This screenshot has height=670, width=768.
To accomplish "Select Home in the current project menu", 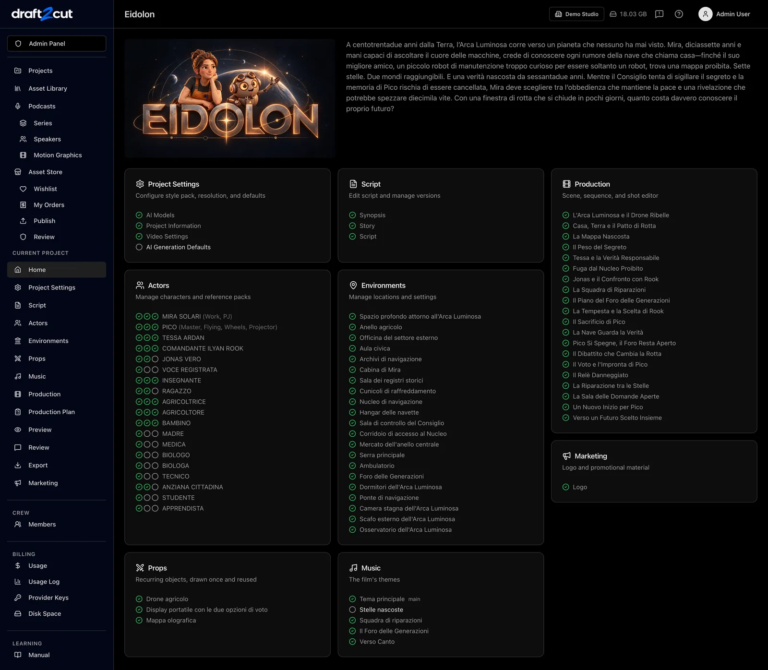I will [x=57, y=270].
